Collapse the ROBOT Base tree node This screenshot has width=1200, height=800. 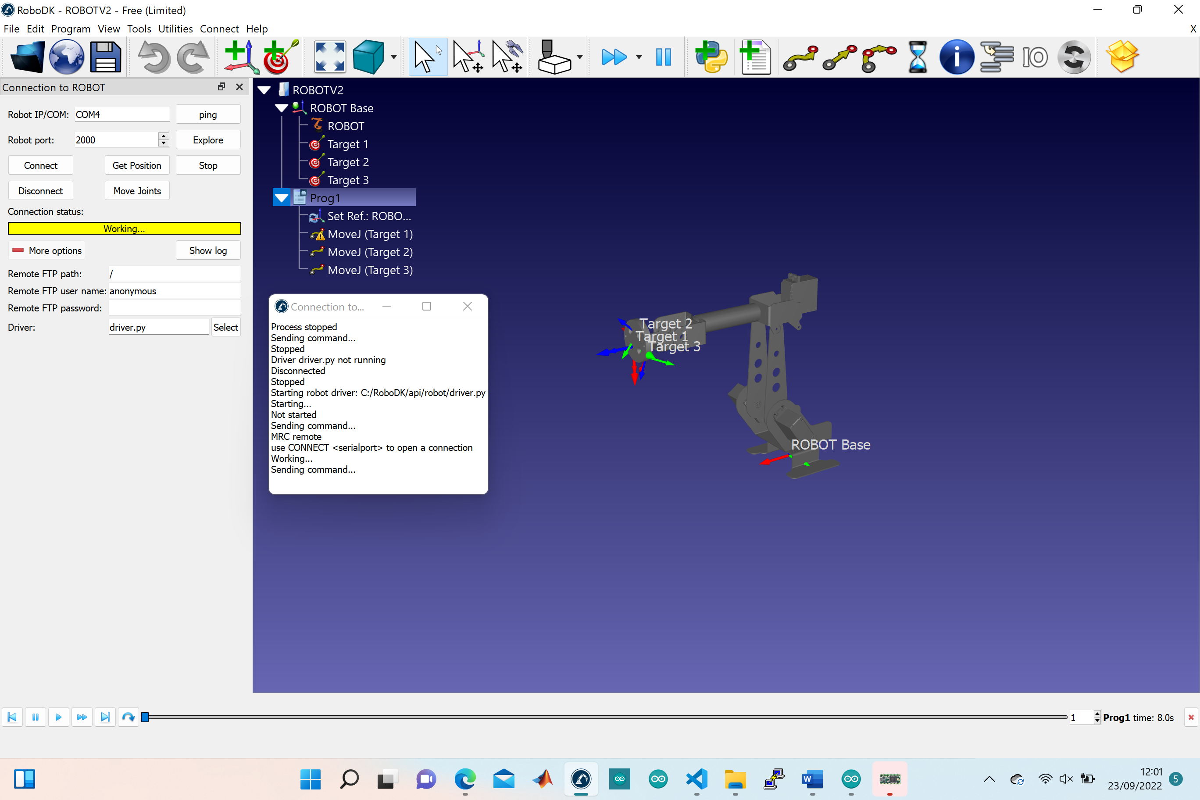[281, 108]
